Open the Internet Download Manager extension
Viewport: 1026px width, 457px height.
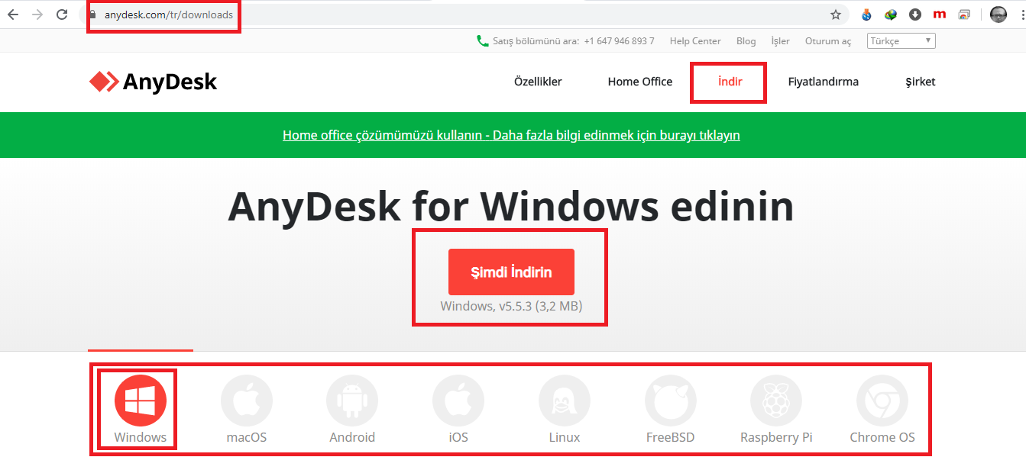pyautogui.click(x=891, y=14)
